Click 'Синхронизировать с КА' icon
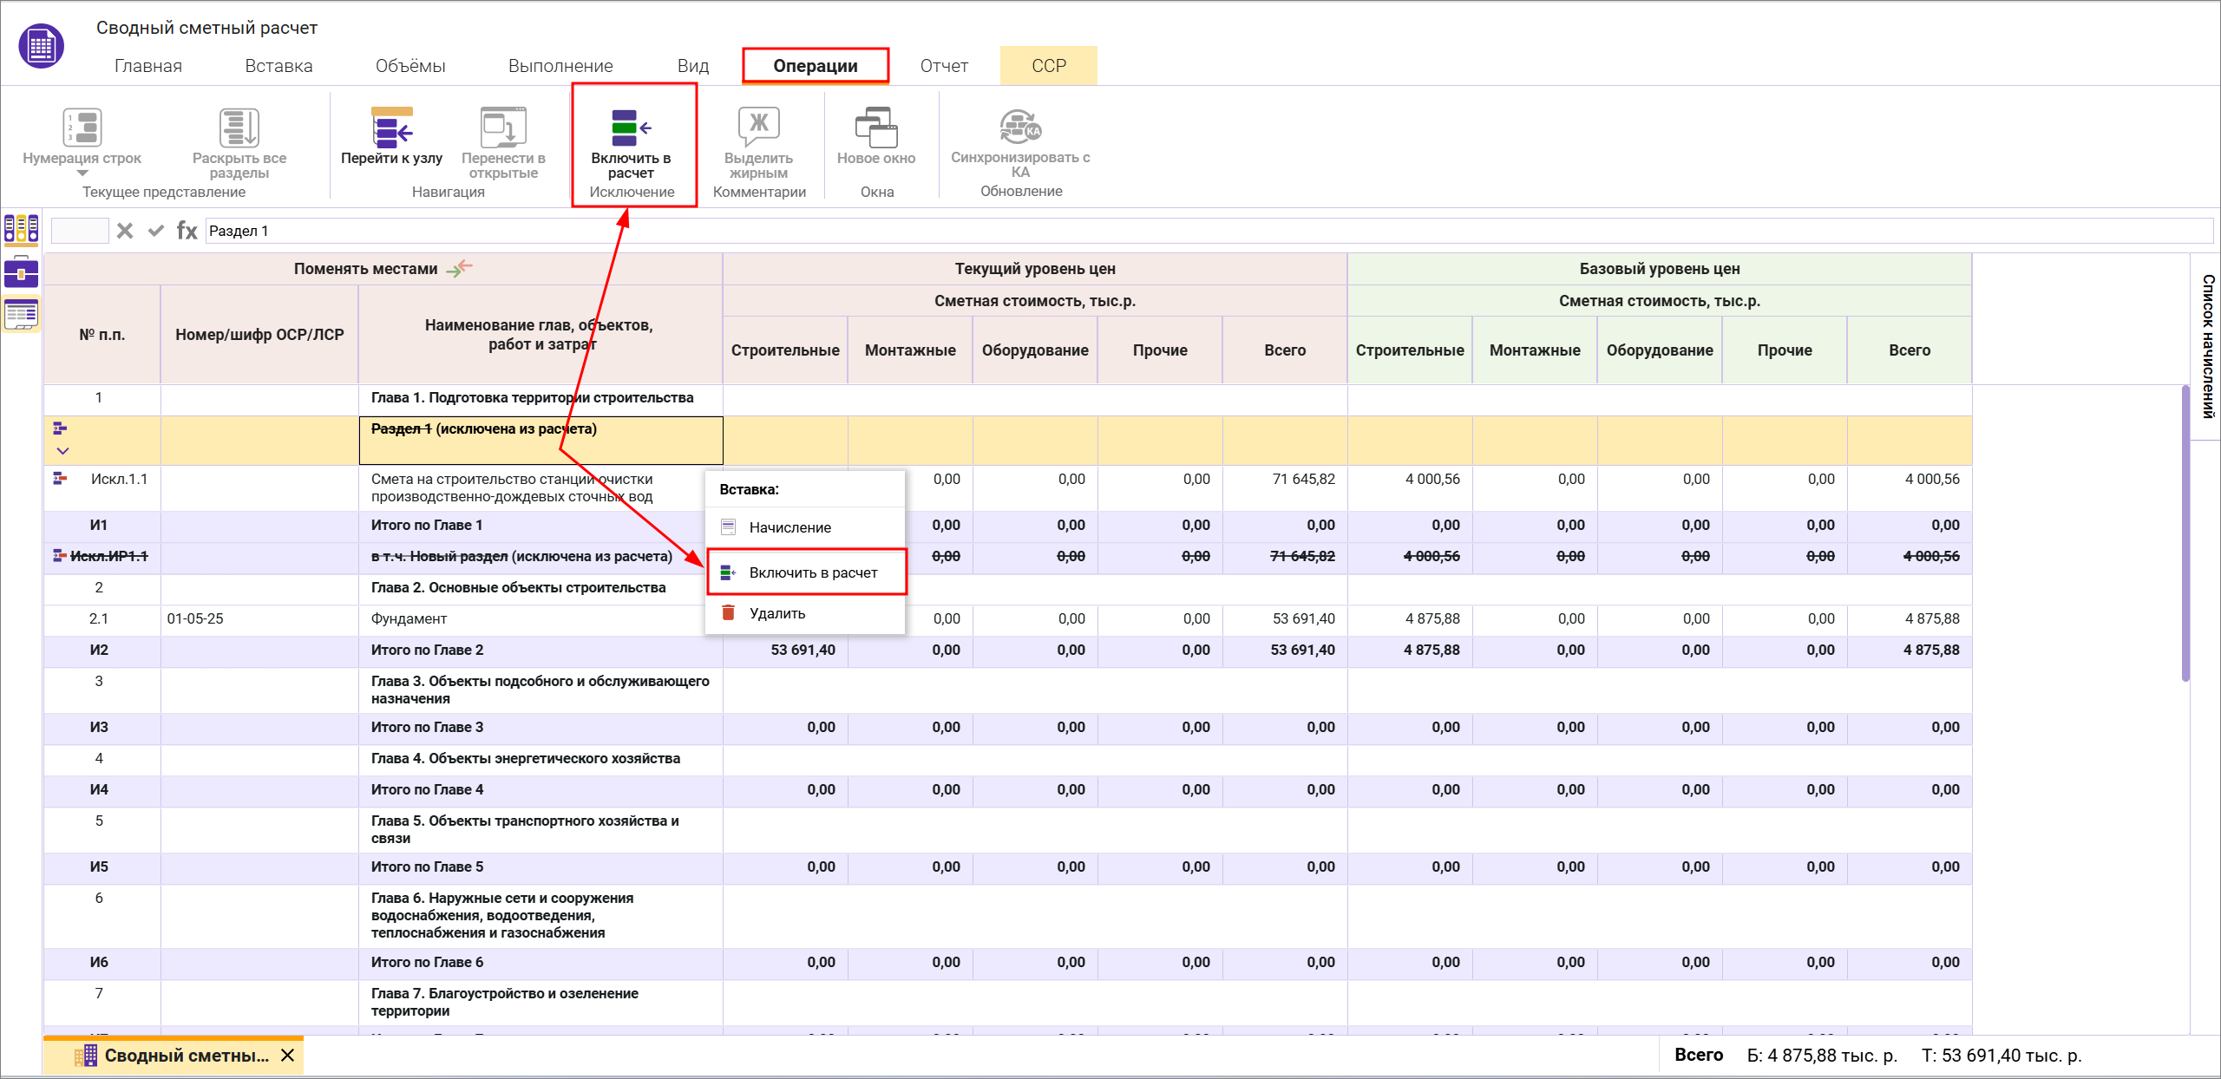The width and height of the screenshot is (2221, 1079). (1020, 128)
